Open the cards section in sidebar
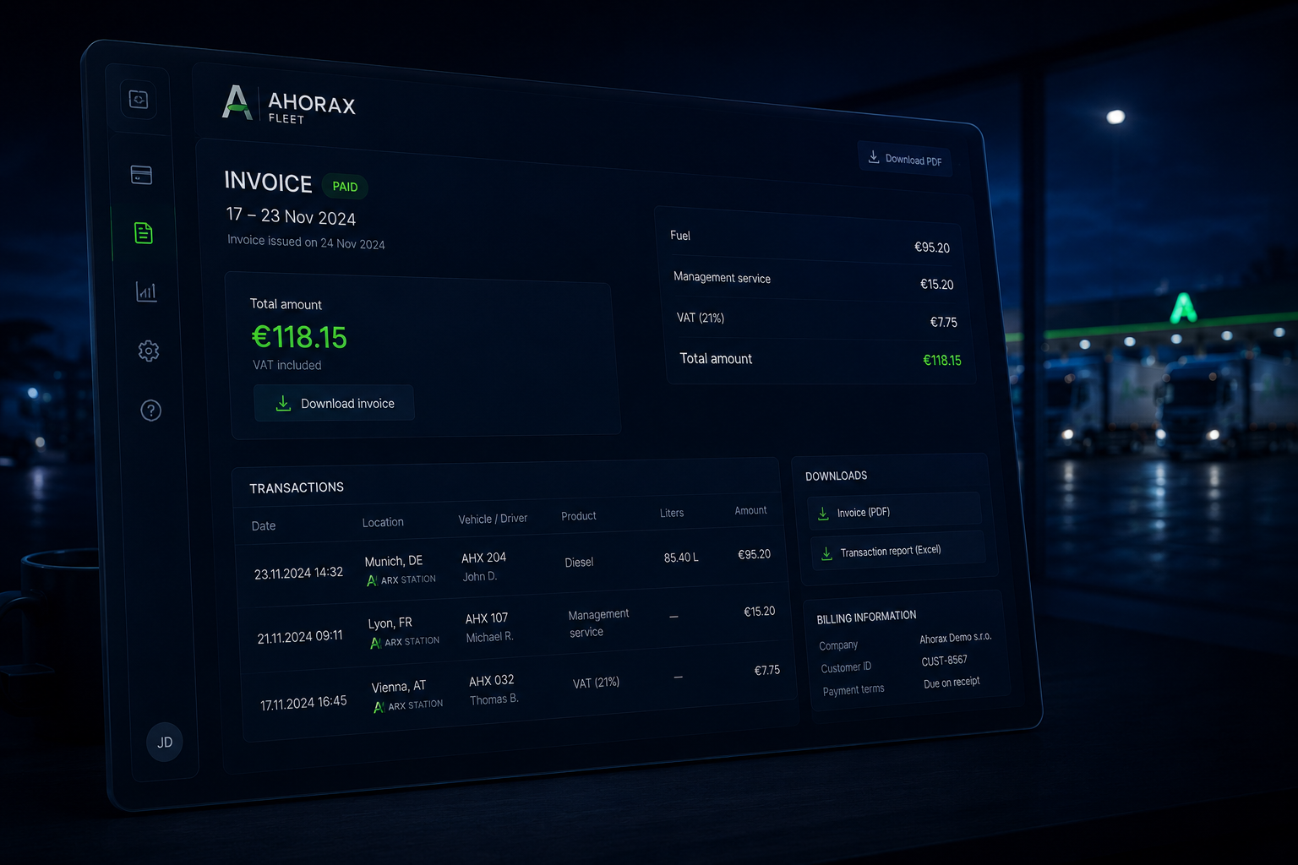This screenshot has height=865, width=1298. (x=141, y=175)
